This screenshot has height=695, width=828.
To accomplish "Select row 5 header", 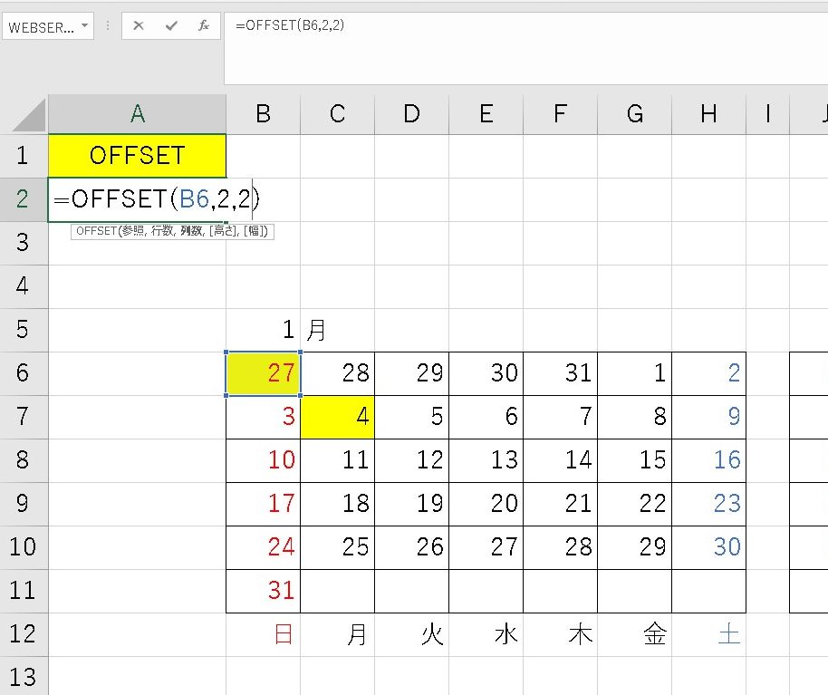I will click(23, 329).
